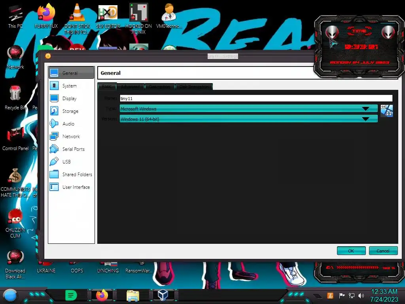This screenshot has width=405, height=304.
Task: Open the Network settings category in the sidebar
Action: 71,137
